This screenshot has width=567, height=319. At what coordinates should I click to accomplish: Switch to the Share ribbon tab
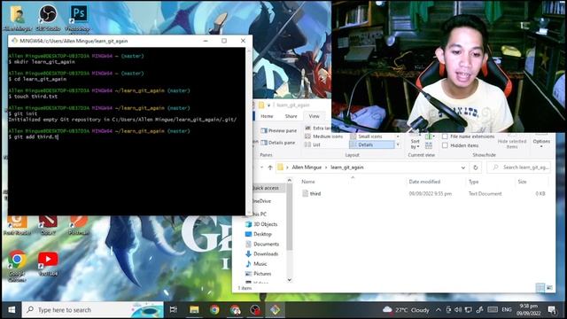click(291, 116)
